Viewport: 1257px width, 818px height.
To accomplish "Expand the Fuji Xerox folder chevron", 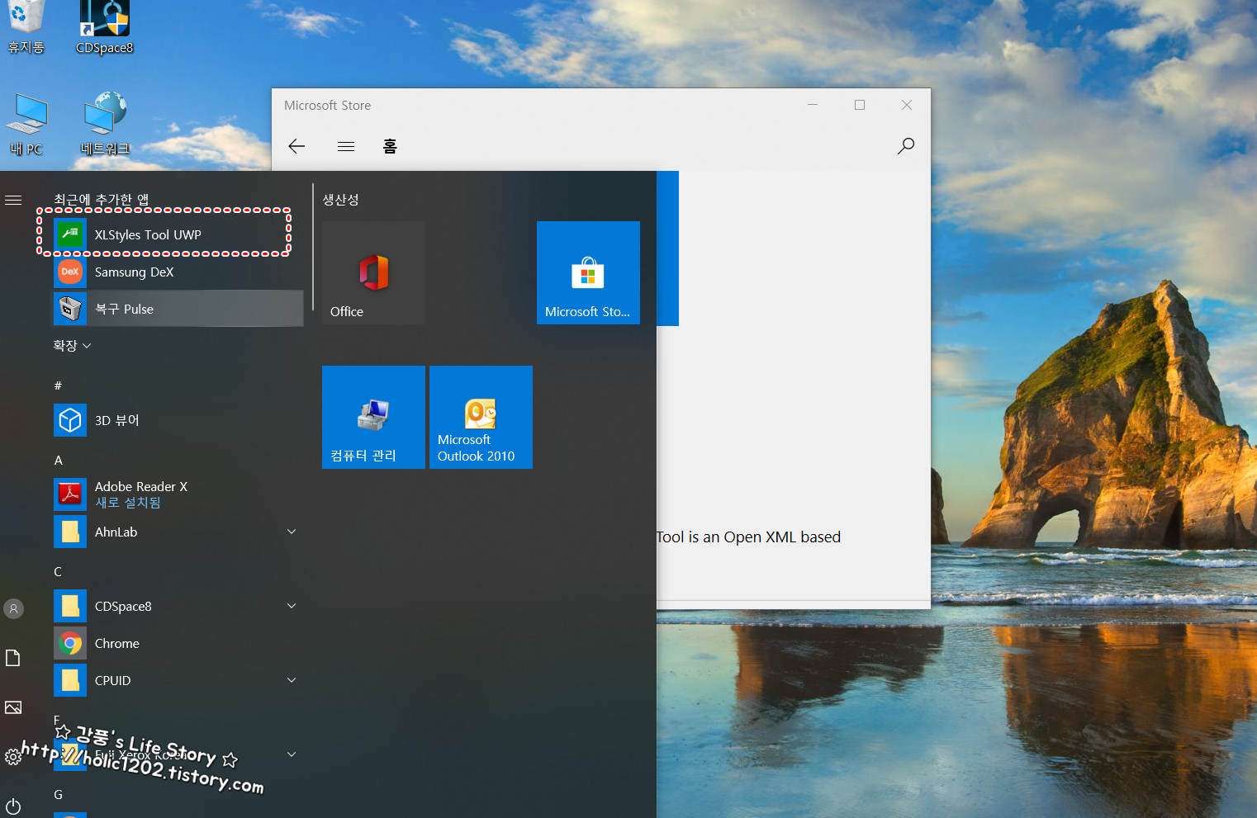I will (x=292, y=754).
